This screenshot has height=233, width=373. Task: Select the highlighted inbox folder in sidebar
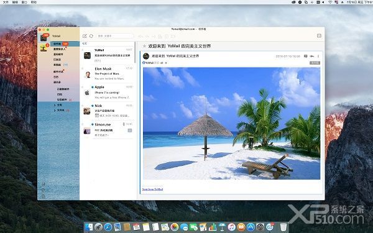click(x=65, y=43)
